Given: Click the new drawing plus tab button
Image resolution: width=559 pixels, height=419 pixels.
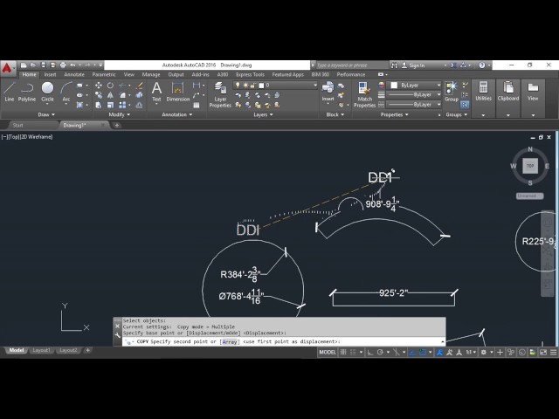Looking at the screenshot, I should 116,125.
